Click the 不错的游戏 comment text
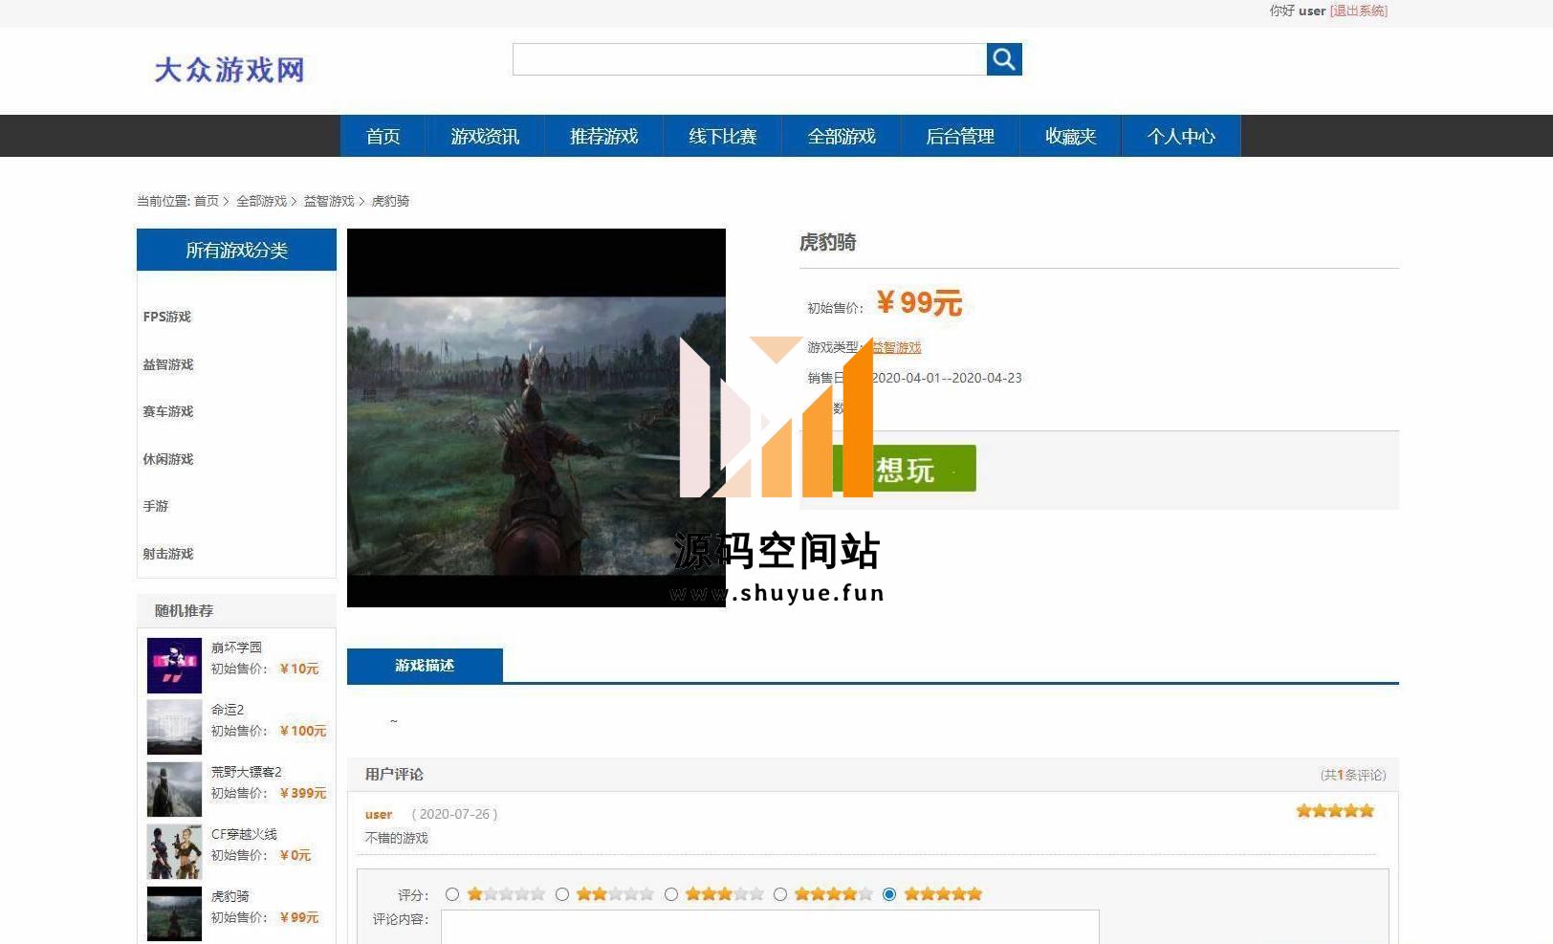Screen dimensions: 1553x944 tap(397, 838)
